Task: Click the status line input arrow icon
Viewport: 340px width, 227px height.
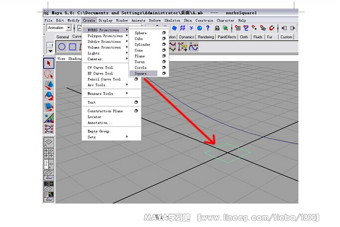Action: (284, 28)
